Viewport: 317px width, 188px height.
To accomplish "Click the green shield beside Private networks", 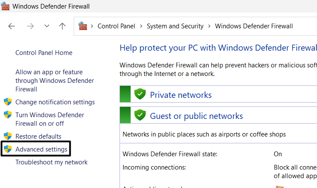I will (x=140, y=94).
